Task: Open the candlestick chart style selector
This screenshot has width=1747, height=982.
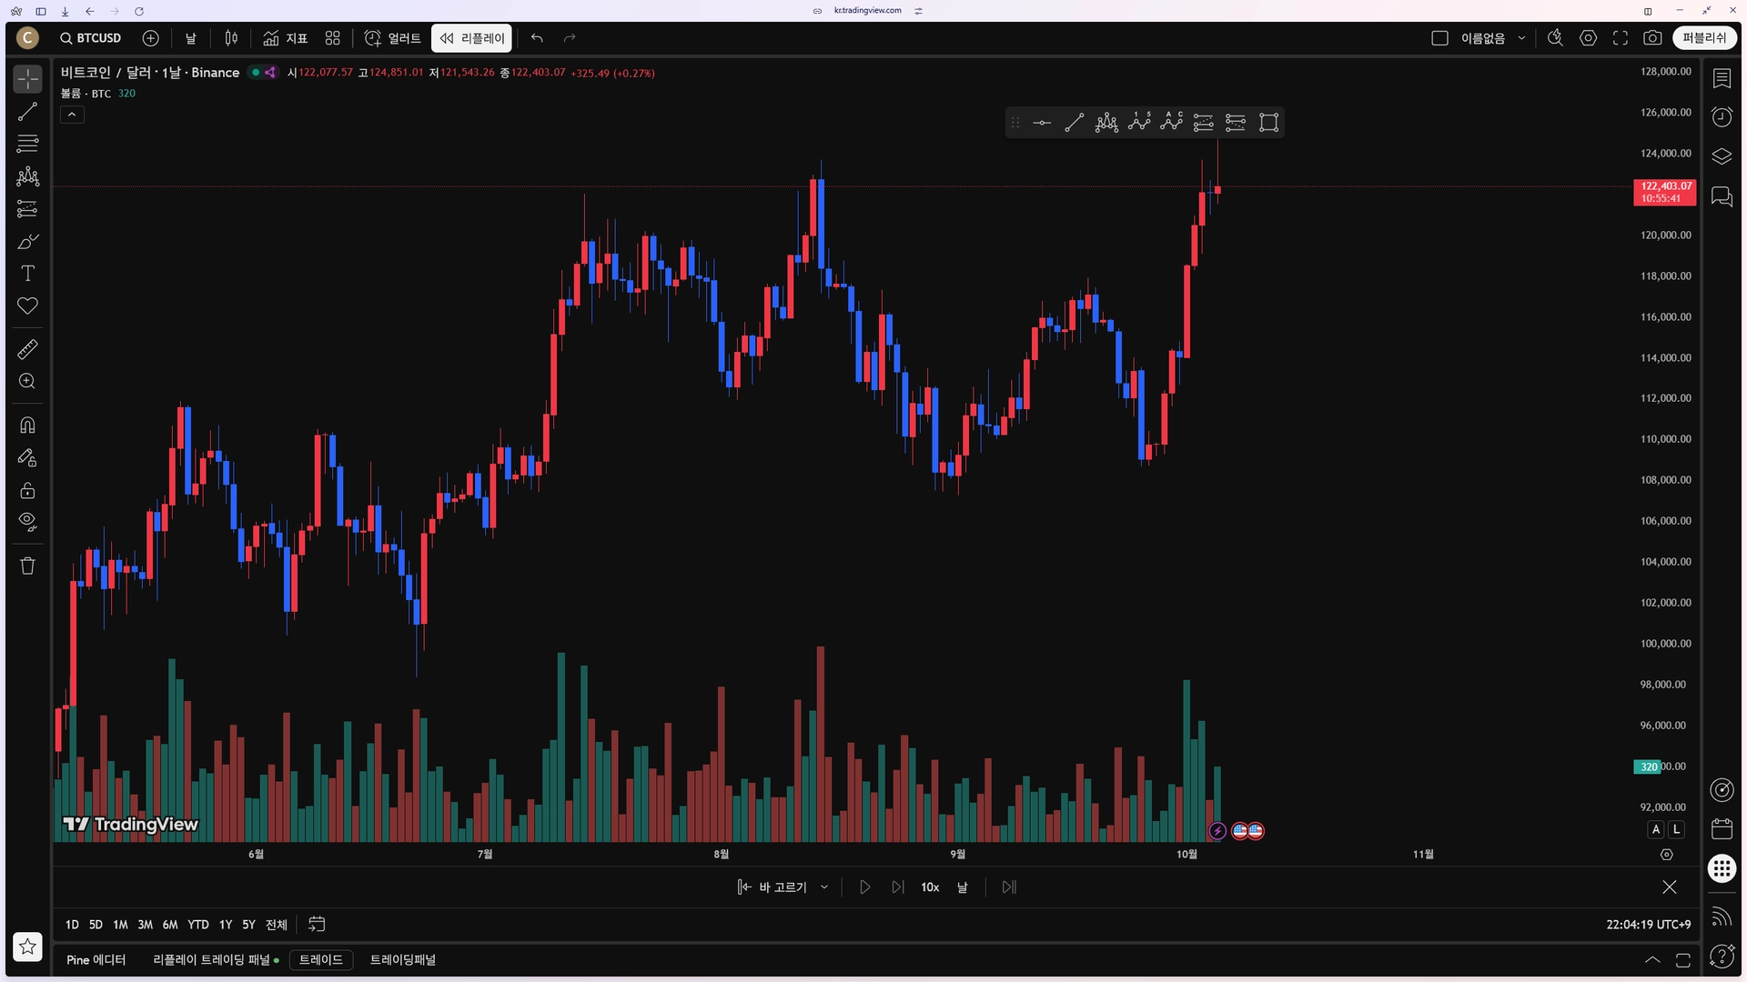Action: pos(231,38)
